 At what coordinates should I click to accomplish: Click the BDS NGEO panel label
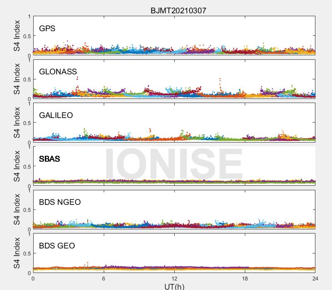[60, 202]
